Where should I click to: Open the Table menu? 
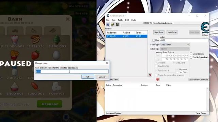120,20
